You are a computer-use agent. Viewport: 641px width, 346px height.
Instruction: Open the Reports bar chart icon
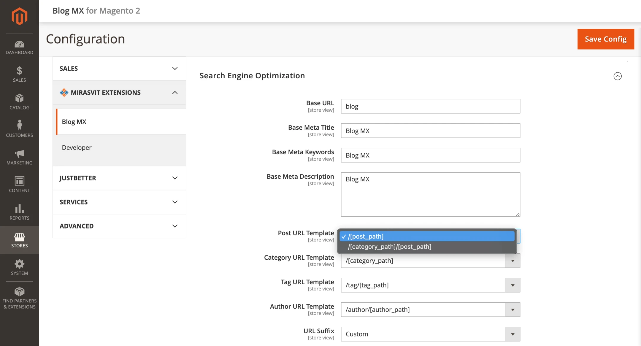click(x=19, y=212)
